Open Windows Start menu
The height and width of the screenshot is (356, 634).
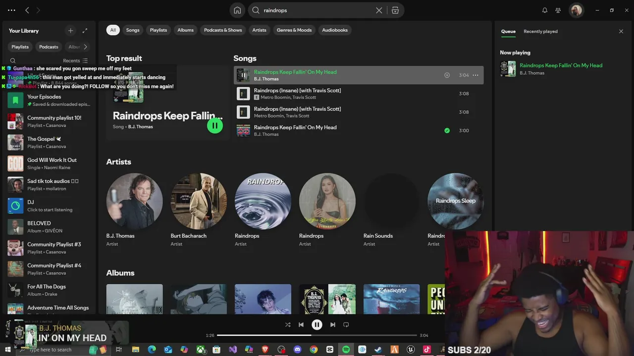pyautogui.click(x=7, y=350)
